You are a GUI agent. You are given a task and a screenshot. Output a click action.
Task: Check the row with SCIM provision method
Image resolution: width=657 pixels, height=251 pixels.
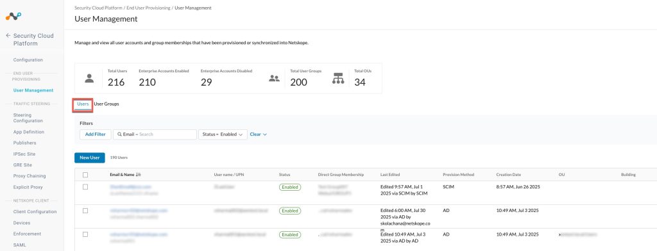(85, 187)
